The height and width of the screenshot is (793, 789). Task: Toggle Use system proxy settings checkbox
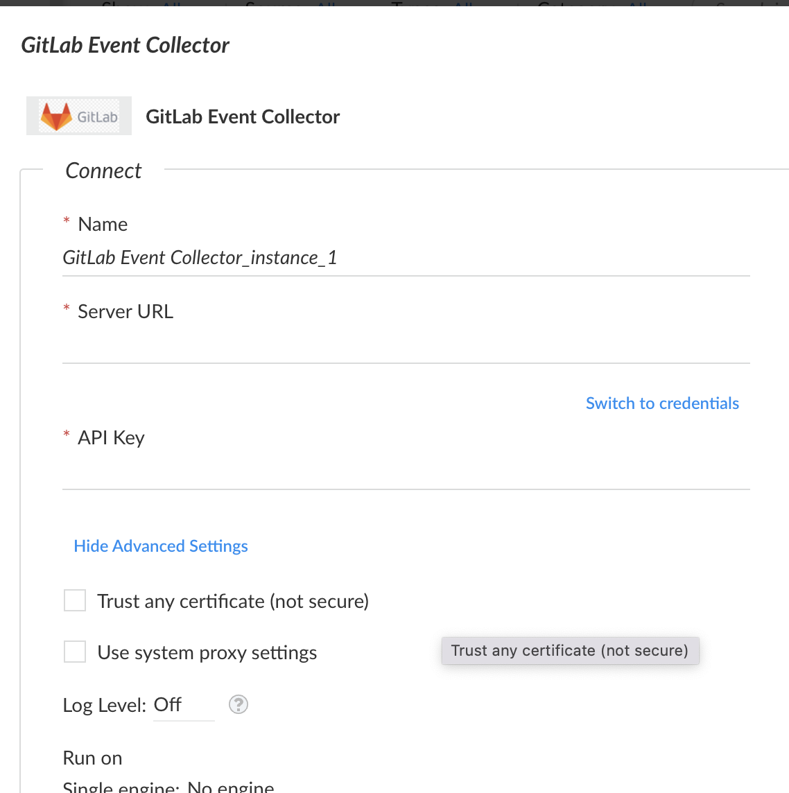pyautogui.click(x=75, y=652)
